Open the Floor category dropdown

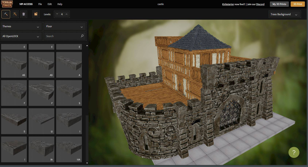tap(65, 26)
